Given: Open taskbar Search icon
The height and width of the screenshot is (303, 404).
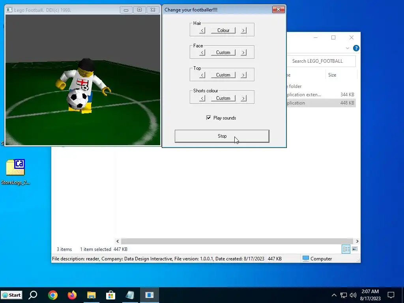Looking at the screenshot, I should (x=33, y=295).
